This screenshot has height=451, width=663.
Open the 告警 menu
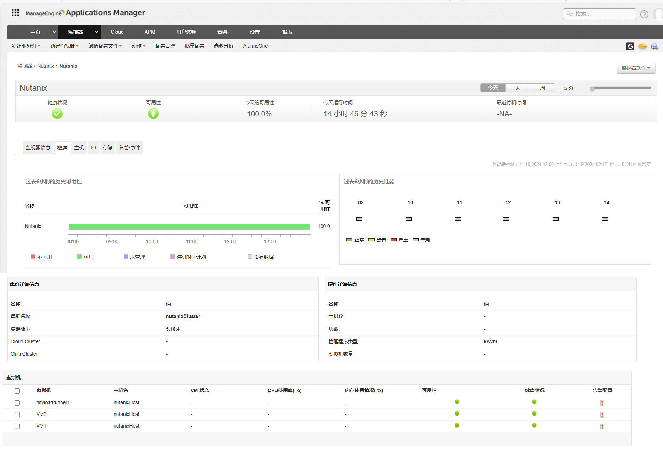pyautogui.click(x=222, y=32)
